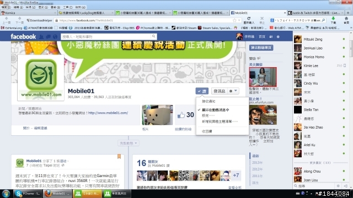Image resolution: width=353 pixels, height=198 pixels.
Task: Click user avatar in Facebook header
Action: point(239,36)
